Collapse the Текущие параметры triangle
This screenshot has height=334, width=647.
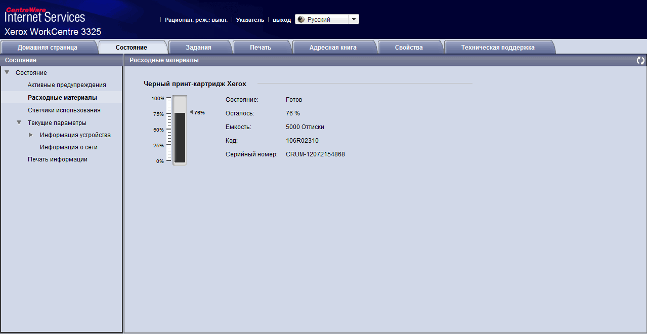click(19, 122)
